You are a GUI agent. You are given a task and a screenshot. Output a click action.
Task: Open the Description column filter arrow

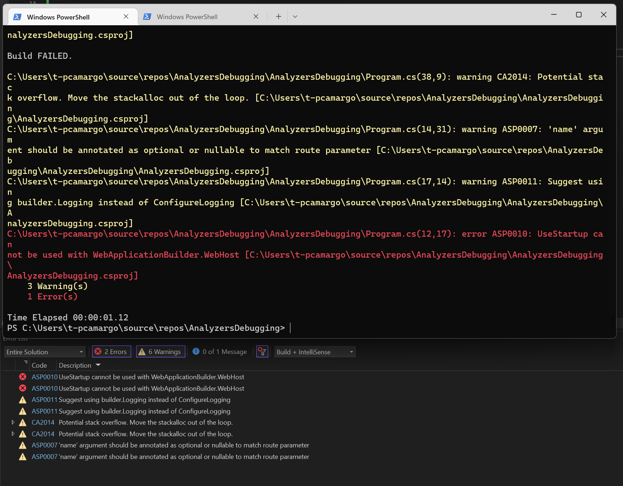point(98,365)
